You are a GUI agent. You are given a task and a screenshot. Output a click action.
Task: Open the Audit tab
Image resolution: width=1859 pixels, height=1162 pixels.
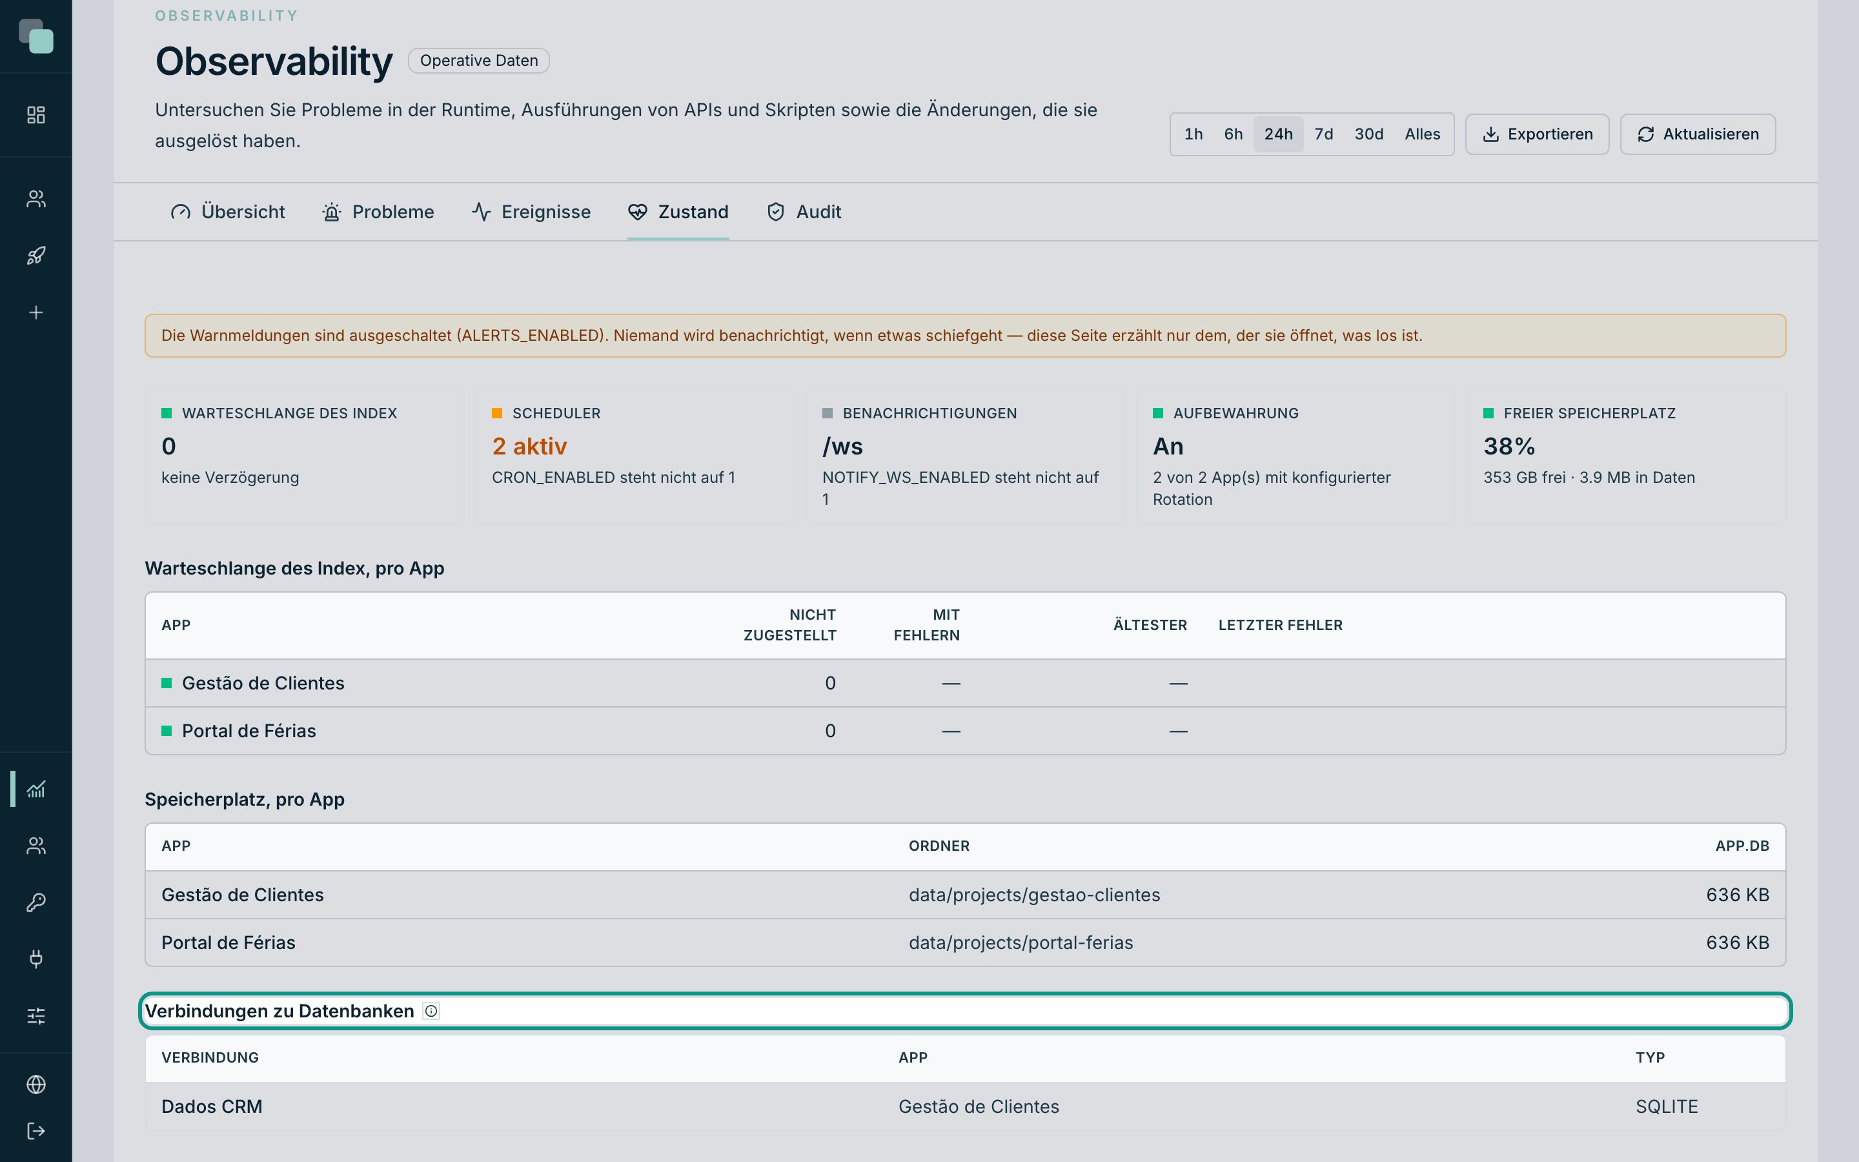(804, 212)
